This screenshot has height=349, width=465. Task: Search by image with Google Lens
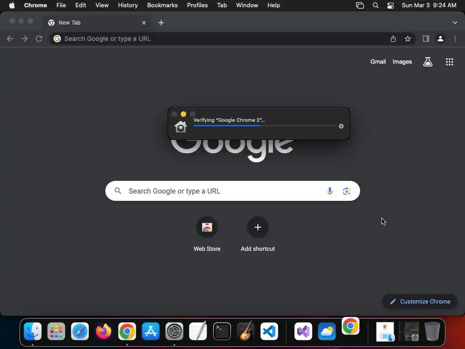click(x=346, y=191)
